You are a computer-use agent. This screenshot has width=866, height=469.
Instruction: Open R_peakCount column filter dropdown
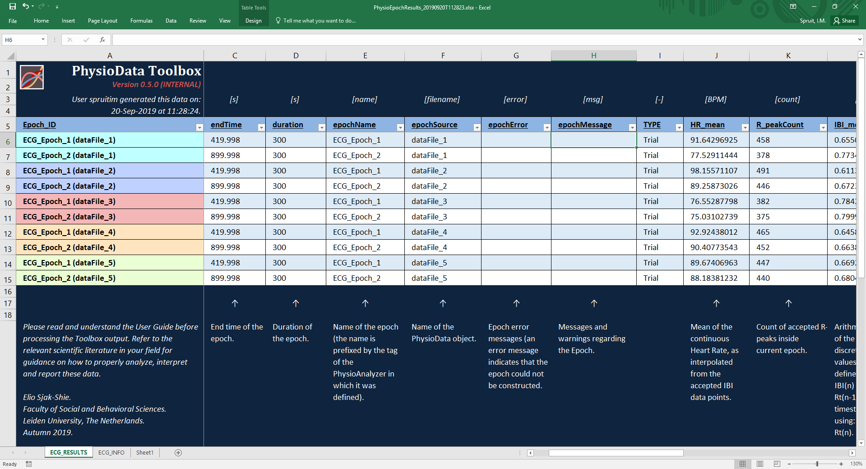click(823, 128)
